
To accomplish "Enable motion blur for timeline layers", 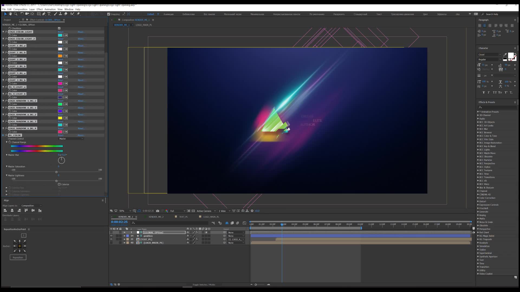I will click(238, 223).
